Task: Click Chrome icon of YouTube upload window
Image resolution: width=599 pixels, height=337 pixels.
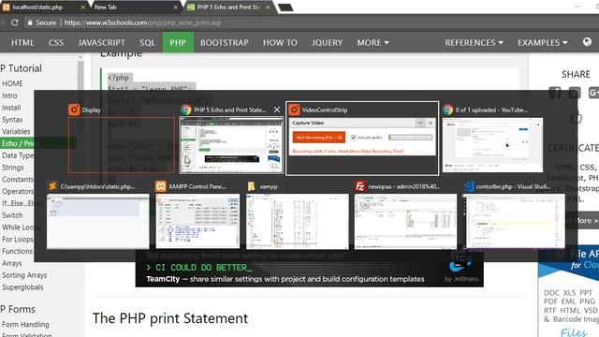Action: coord(447,110)
